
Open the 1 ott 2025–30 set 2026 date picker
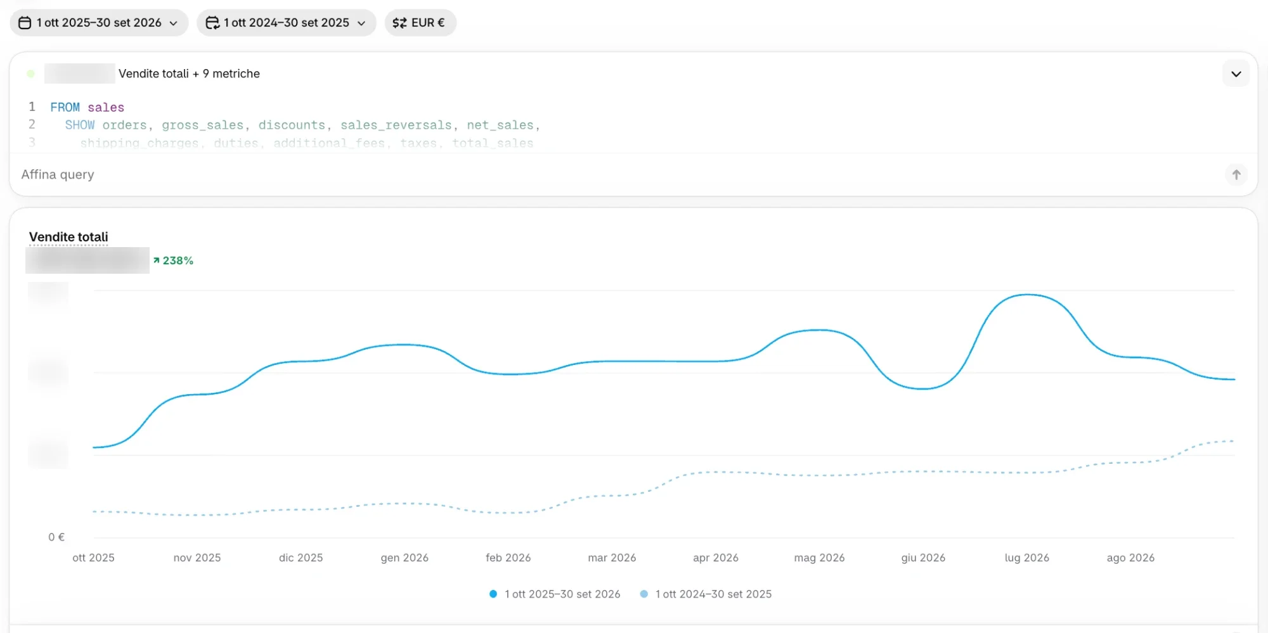coord(99,23)
